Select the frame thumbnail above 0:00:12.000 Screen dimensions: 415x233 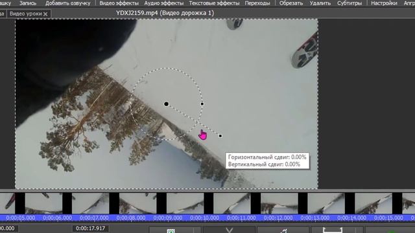279,203
